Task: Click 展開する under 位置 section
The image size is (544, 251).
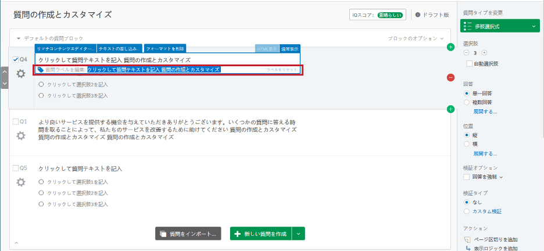Action: pos(485,153)
